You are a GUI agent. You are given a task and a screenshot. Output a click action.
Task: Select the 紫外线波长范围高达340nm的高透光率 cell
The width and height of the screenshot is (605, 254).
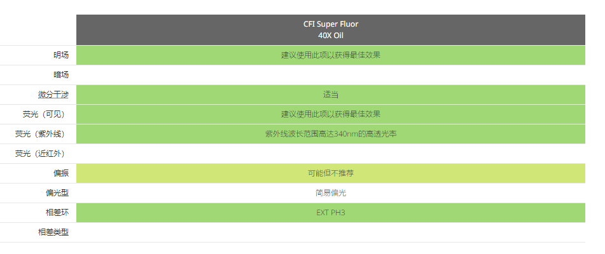(330, 134)
